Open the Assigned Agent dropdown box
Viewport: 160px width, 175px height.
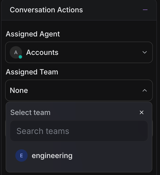pyautogui.click(x=79, y=52)
